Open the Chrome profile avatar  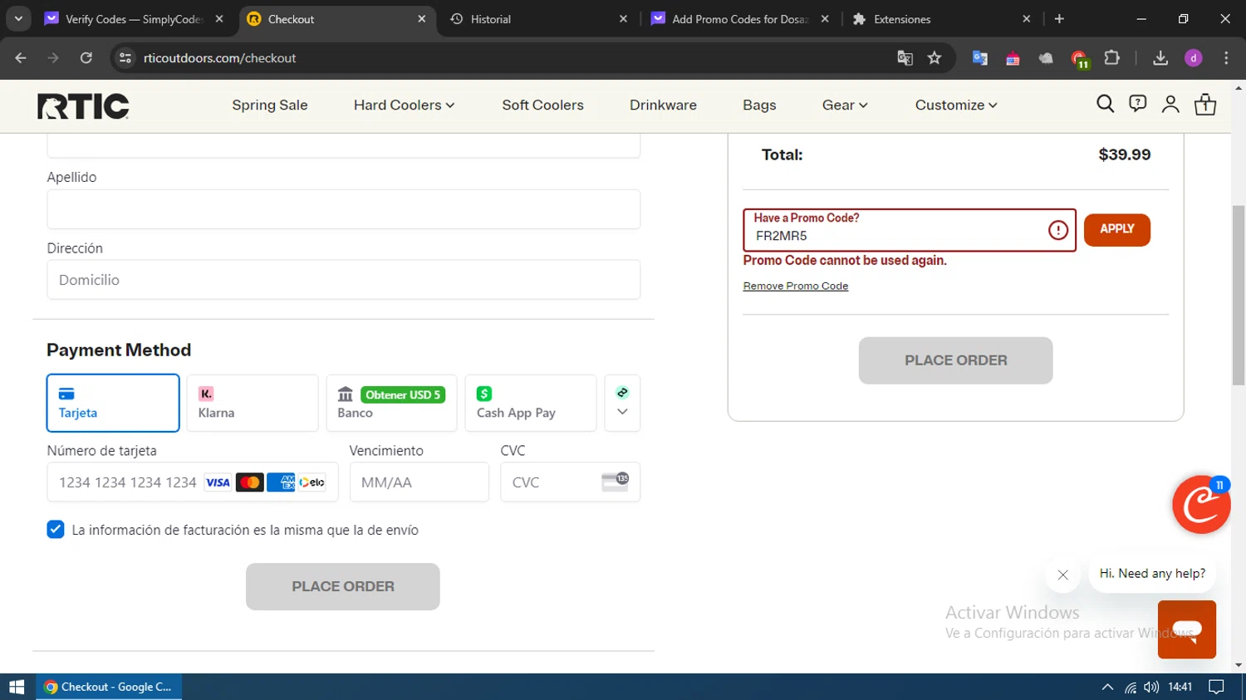(1194, 58)
